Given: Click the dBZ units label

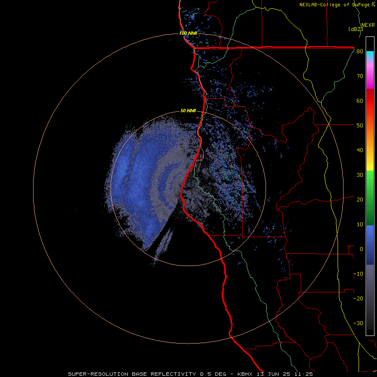Looking at the screenshot, I should click(356, 29).
